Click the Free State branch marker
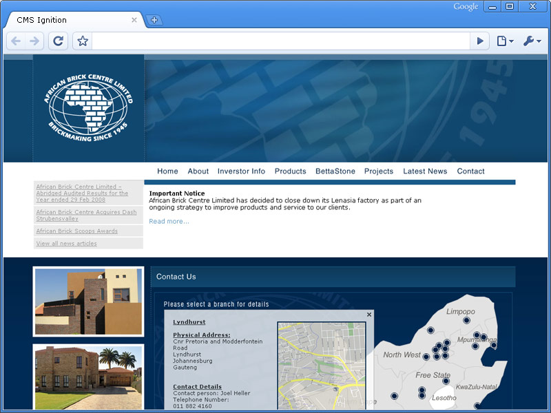This screenshot has width=551, height=413. 446,381
